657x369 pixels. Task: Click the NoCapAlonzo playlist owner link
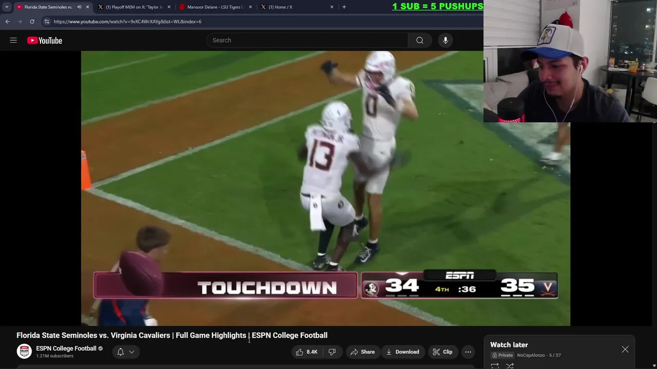[x=531, y=355]
